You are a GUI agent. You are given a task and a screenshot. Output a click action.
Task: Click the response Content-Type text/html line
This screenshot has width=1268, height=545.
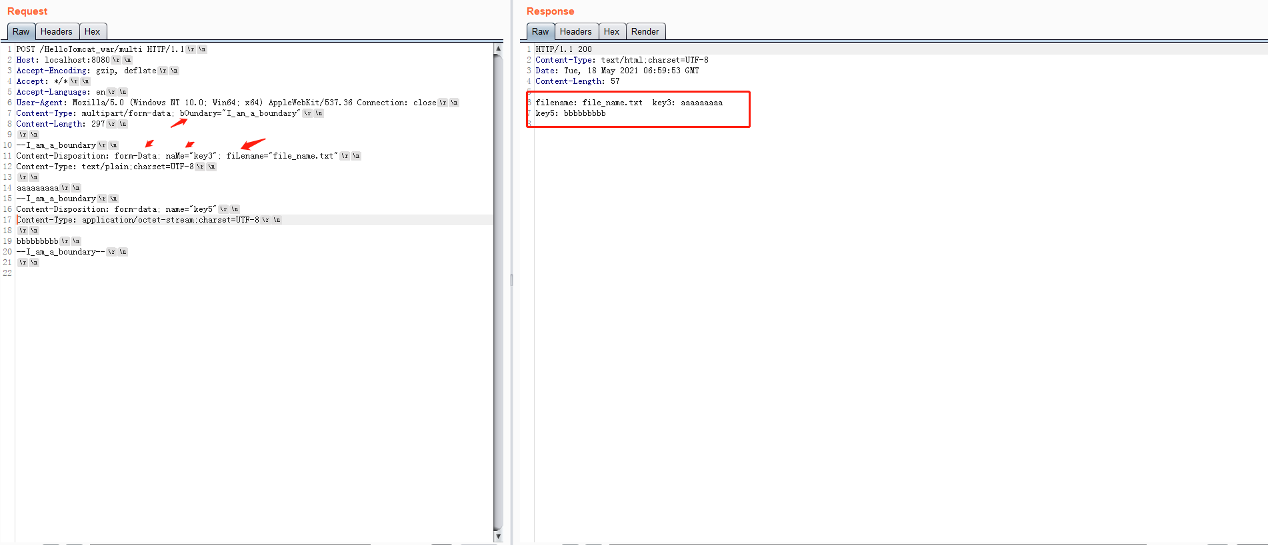pos(622,60)
